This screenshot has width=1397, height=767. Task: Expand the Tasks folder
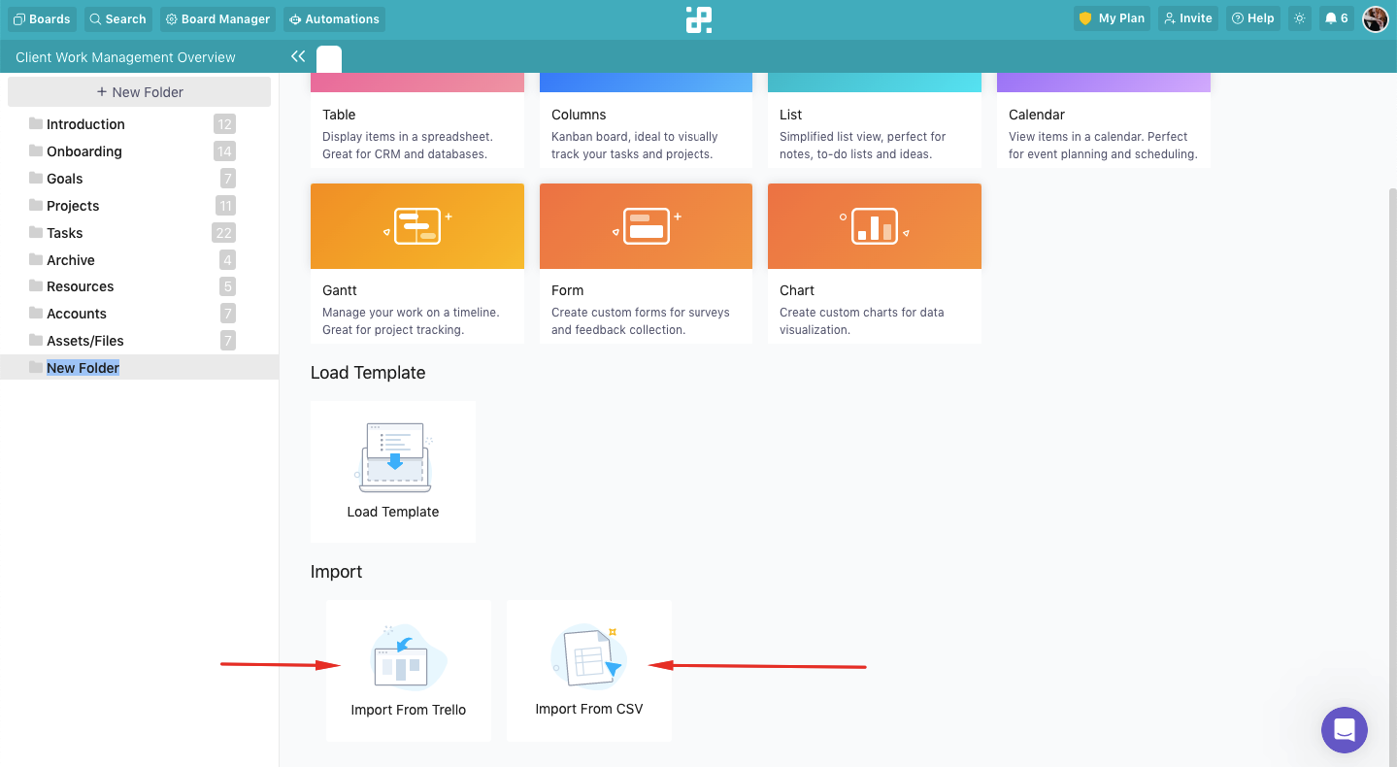point(65,233)
